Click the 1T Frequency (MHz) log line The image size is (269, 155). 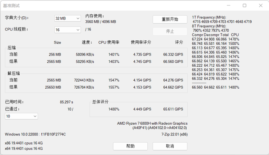click(x=209, y=17)
